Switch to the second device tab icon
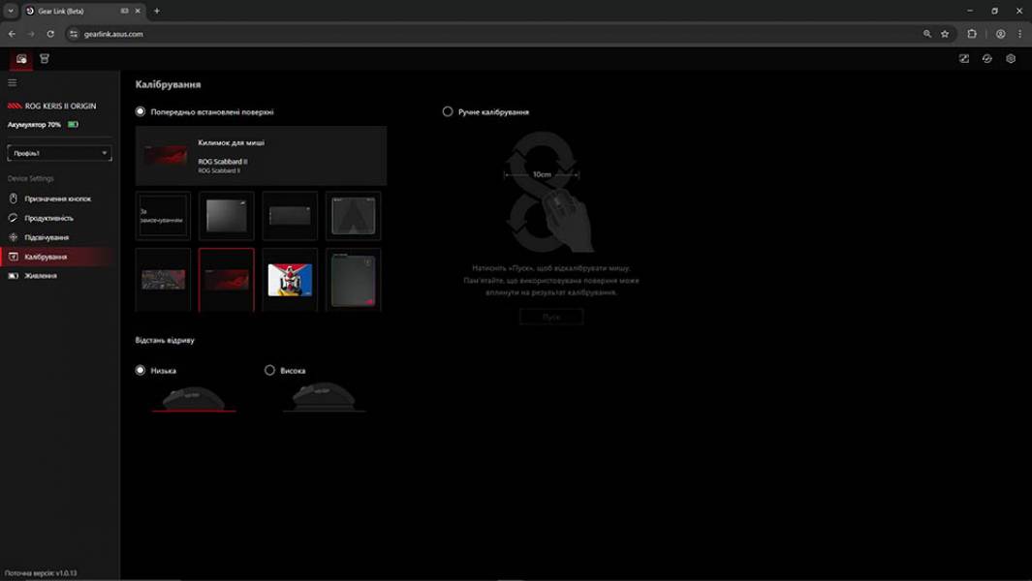Image resolution: width=1032 pixels, height=581 pixels. (45, 59)
